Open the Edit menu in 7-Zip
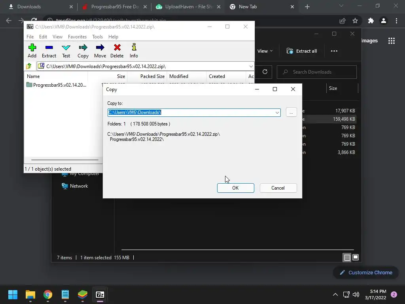This screenshot has height=304, width=405. point(43,37)
